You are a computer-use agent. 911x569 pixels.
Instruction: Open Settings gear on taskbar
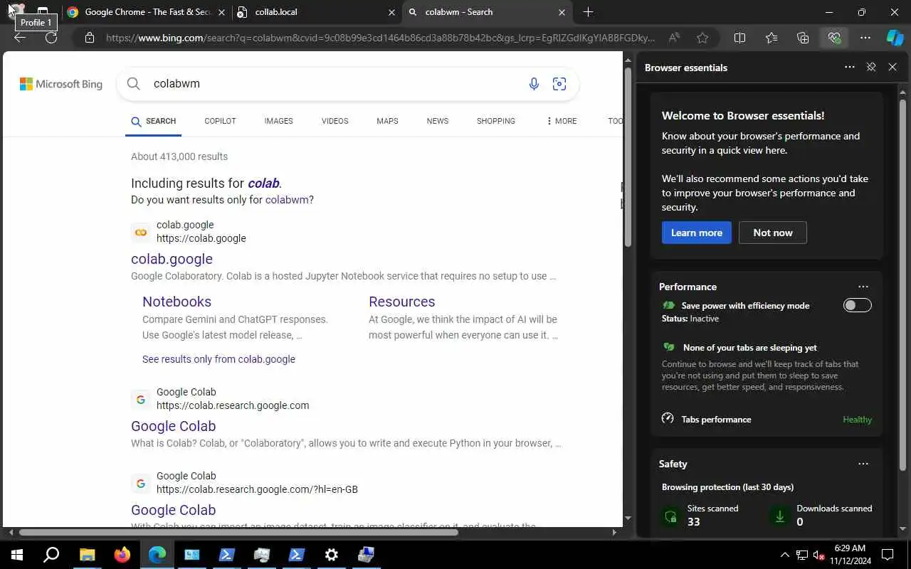pyautogui.click(x=332, y=555)
